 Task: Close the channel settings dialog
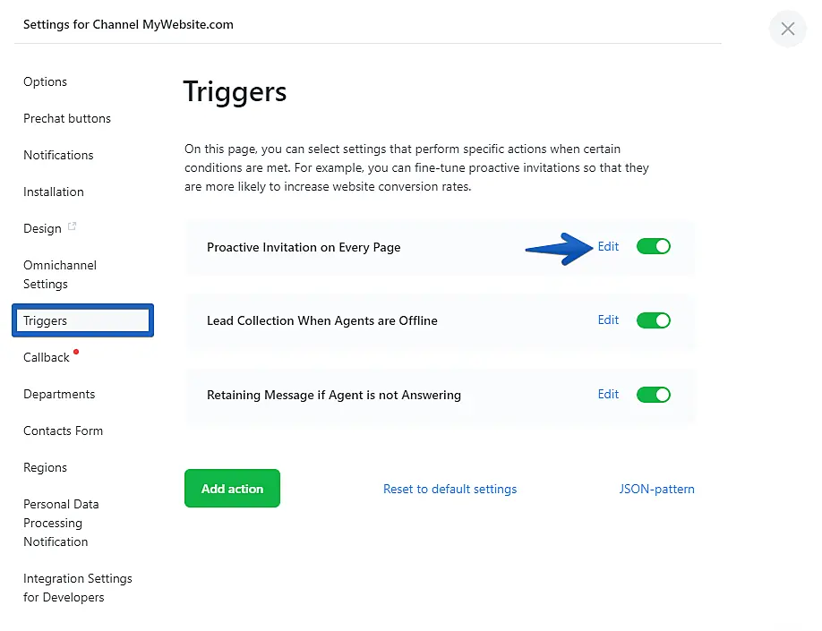point(787,29)
